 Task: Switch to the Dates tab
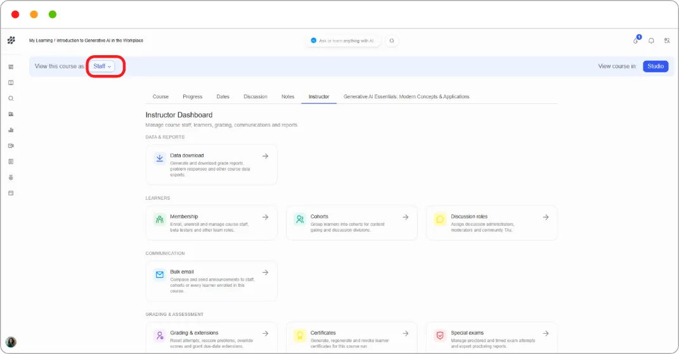pyautogui.click(x=223, y=96)
